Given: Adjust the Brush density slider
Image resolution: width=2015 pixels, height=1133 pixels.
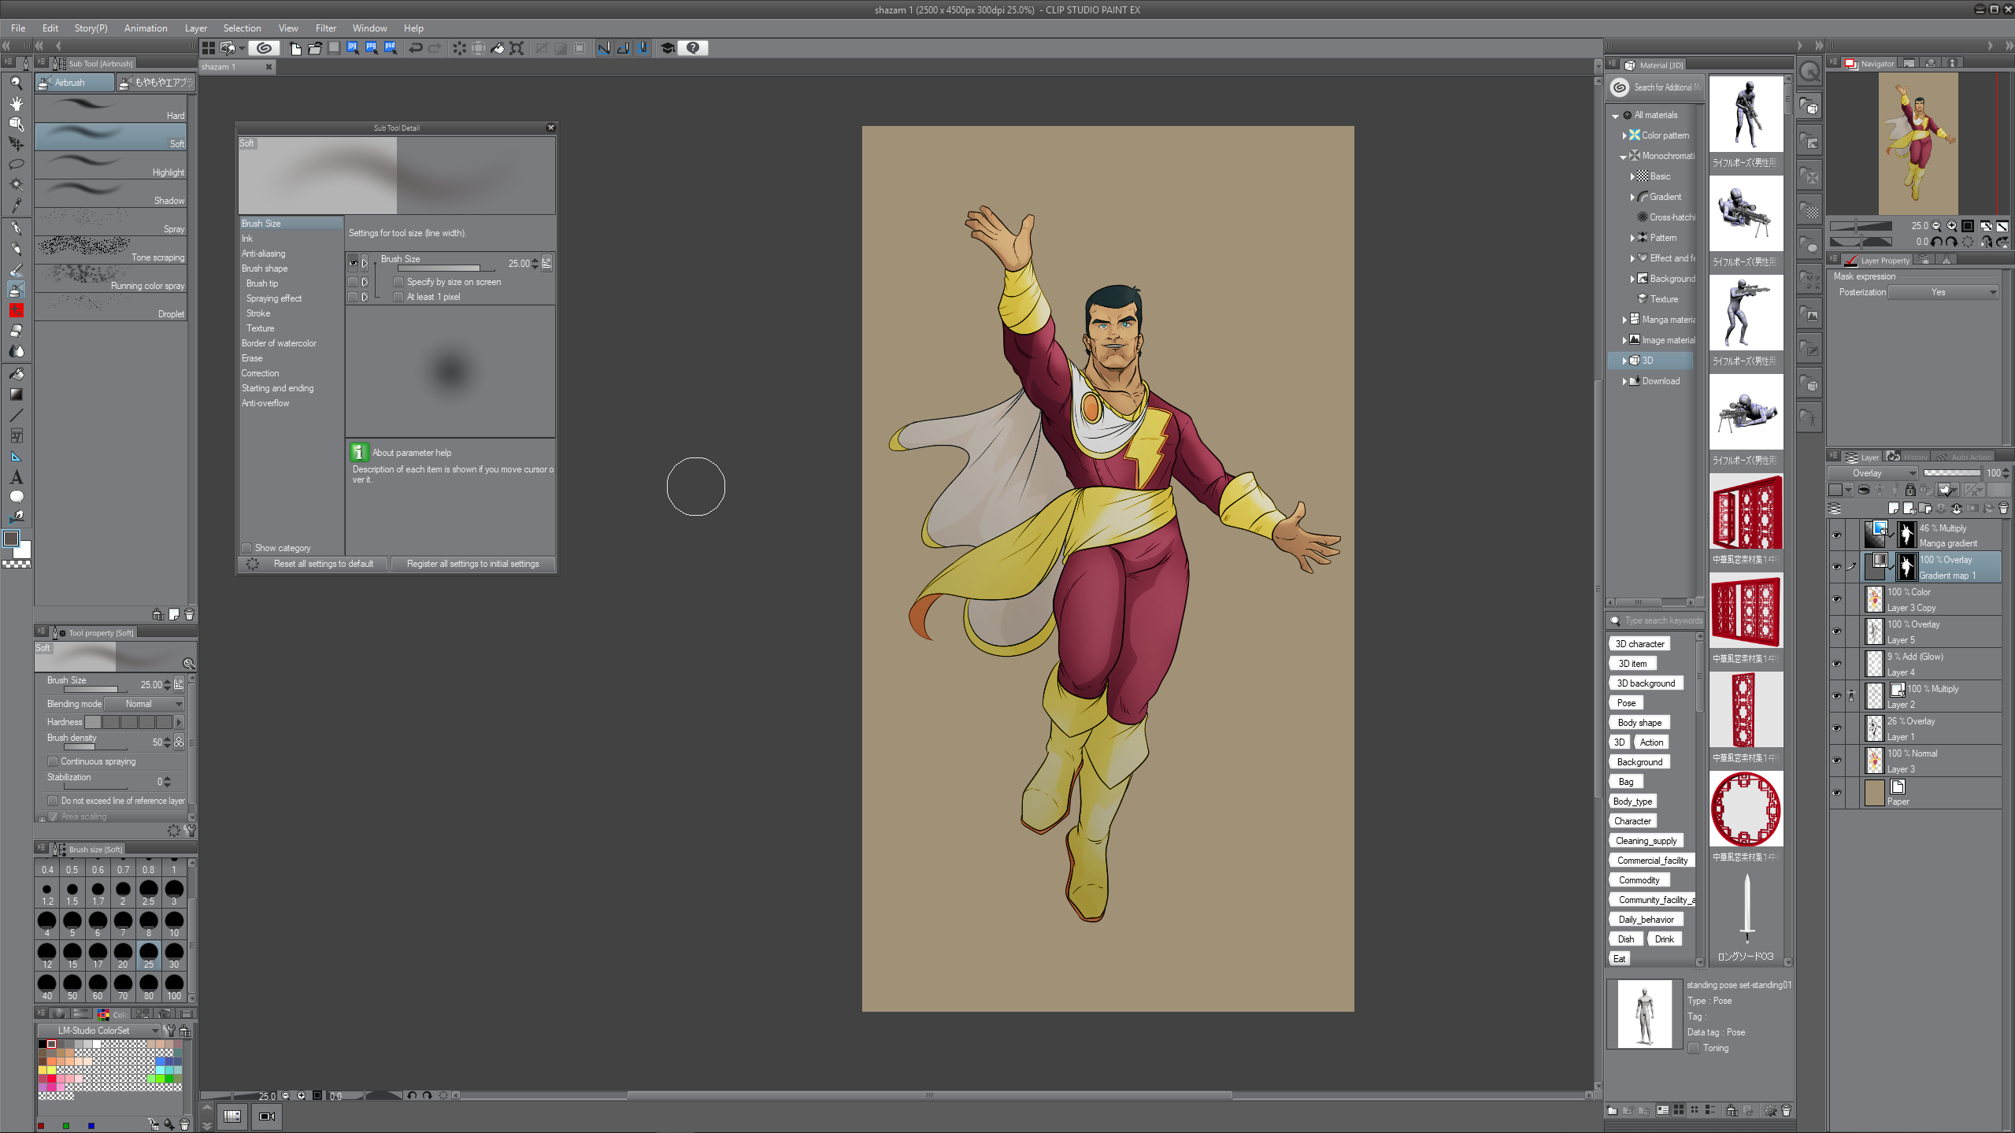Looking at the screenshot, I should click(x=94, y=746).
